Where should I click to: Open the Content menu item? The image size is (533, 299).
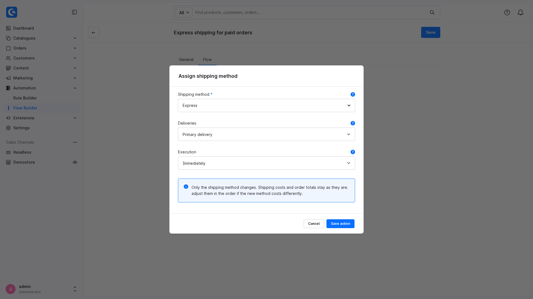[x=42, y=68]
